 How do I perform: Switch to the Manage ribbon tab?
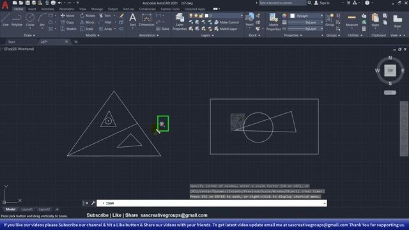click(x=97, y=9)
